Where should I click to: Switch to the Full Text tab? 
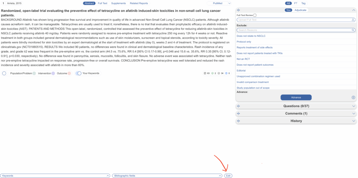(x=102, y=3)
